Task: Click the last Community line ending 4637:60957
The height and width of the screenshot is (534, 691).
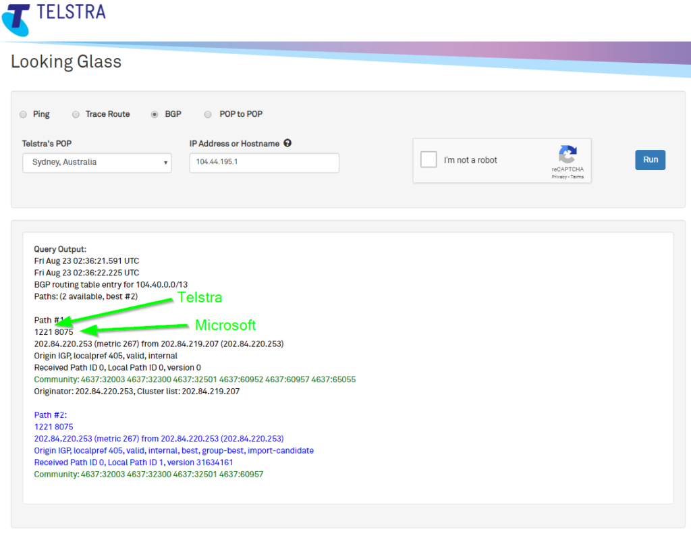Action: point(148,475)
